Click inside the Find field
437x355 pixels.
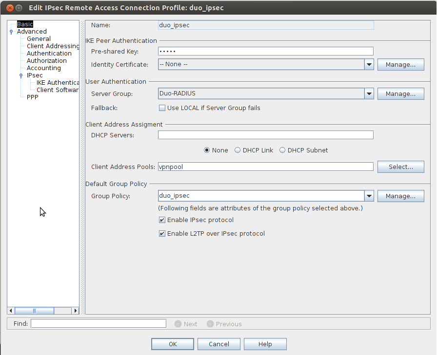[x=98, y=323]
